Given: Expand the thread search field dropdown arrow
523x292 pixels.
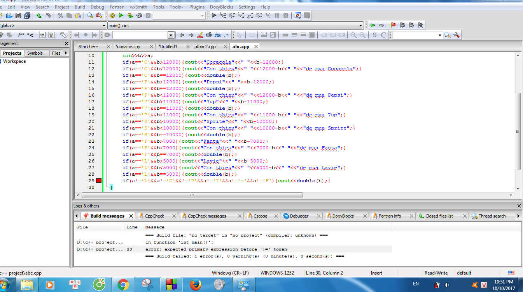Looking at the screenshot, I should (x=440, y=35).
